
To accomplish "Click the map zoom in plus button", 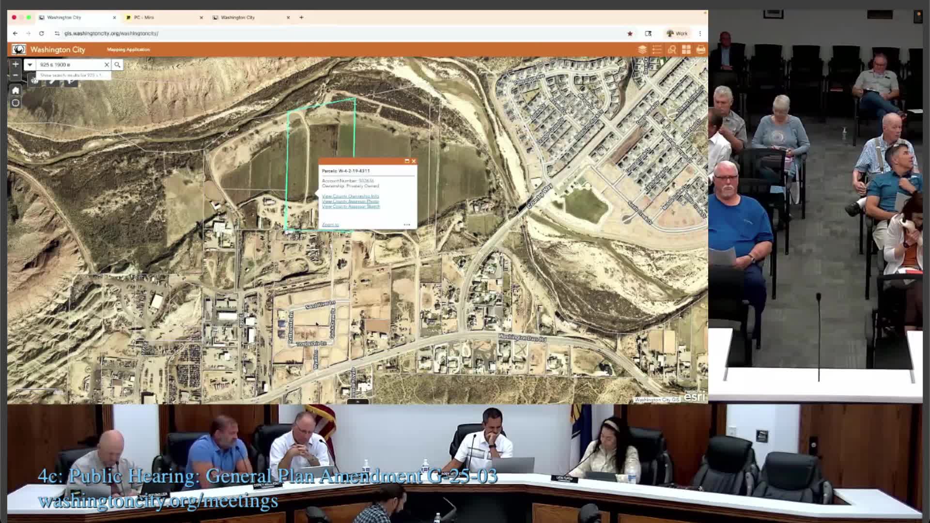I will pyautogui.click(x=15, y=64).
